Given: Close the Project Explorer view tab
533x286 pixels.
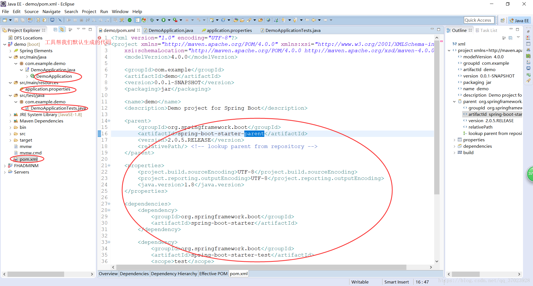Looking at the screenshot, I should (44, 30).
